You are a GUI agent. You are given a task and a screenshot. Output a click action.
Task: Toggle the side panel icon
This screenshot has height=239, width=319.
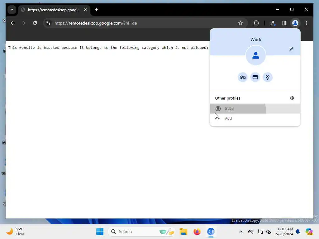284,23
